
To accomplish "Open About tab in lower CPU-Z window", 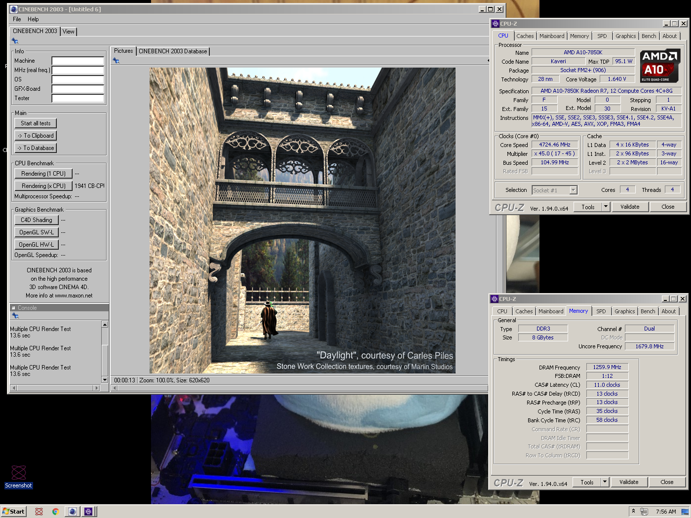I will [669, 311].
